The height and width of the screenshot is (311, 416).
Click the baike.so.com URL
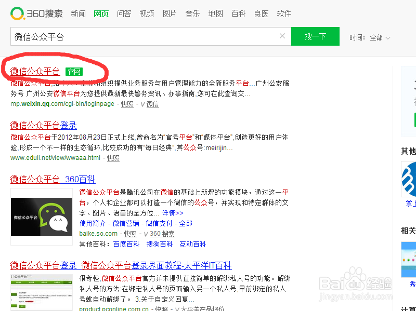pos(98,234)
